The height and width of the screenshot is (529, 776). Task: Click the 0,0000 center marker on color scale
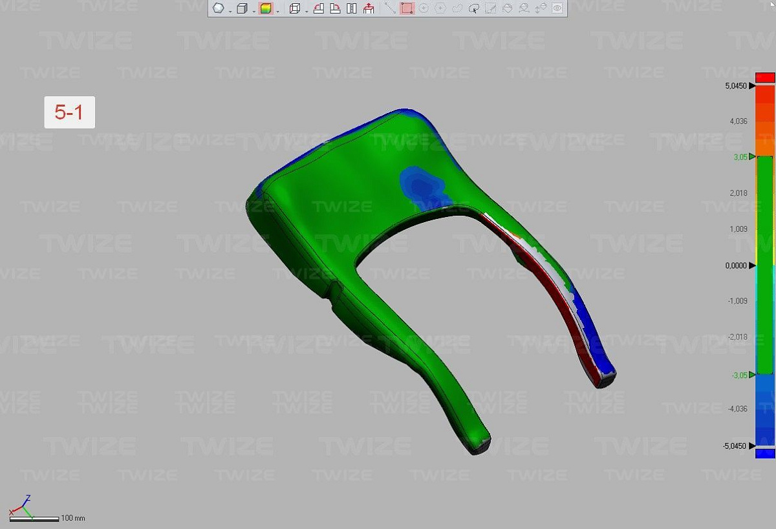(752, 265)
